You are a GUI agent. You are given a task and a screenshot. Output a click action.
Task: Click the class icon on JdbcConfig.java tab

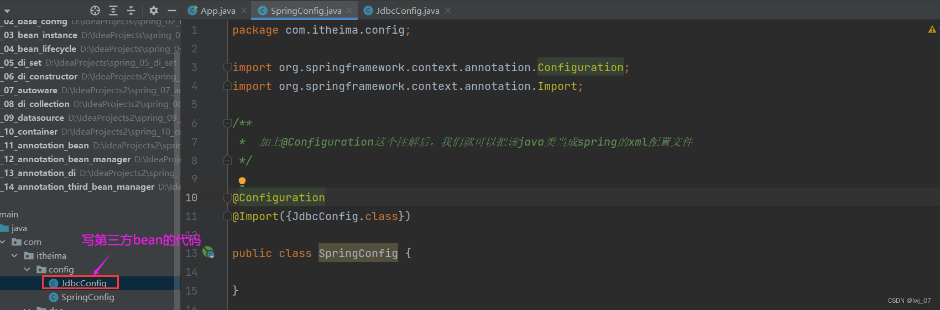[x=368, y=10]
